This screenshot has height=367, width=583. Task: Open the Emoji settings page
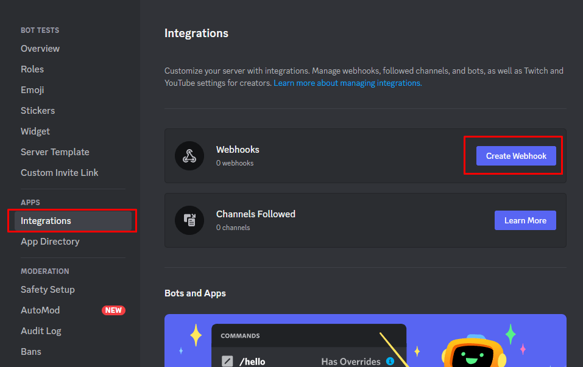(32, 89)
